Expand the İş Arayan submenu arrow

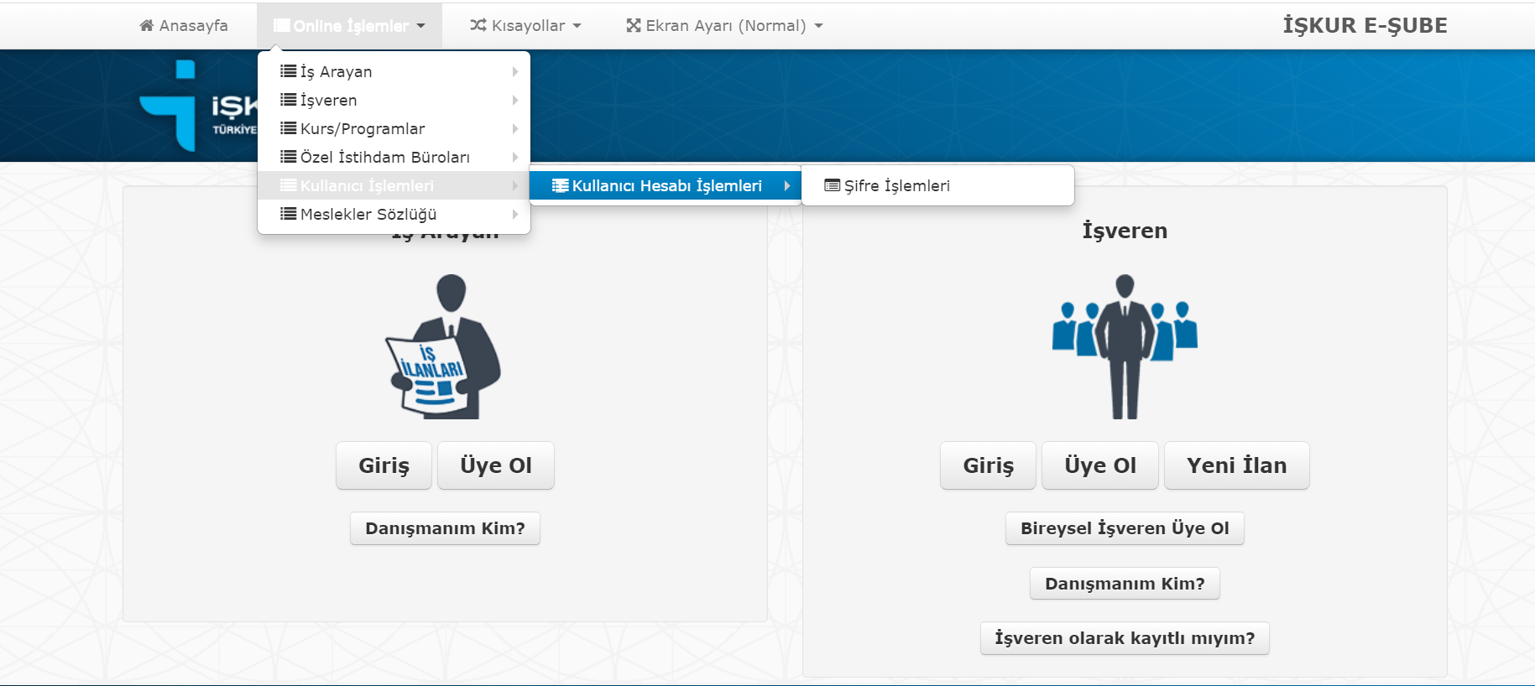pyautogui.click(x=515, y=72)
